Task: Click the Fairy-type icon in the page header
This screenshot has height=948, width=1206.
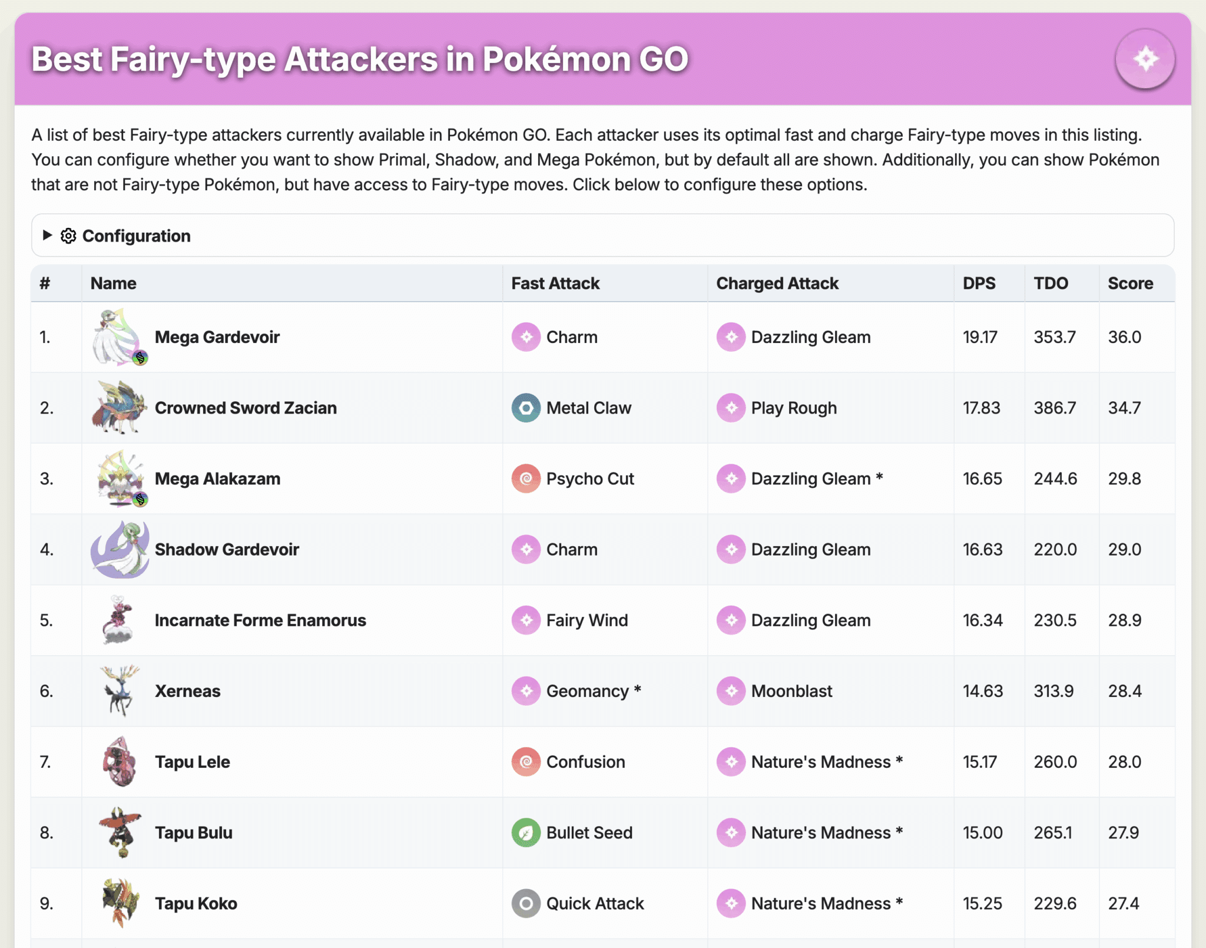Action: [1144, 59]
